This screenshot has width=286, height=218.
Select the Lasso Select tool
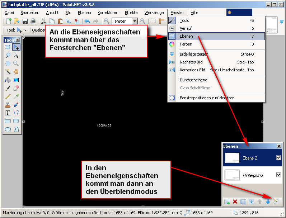(8, 55)
